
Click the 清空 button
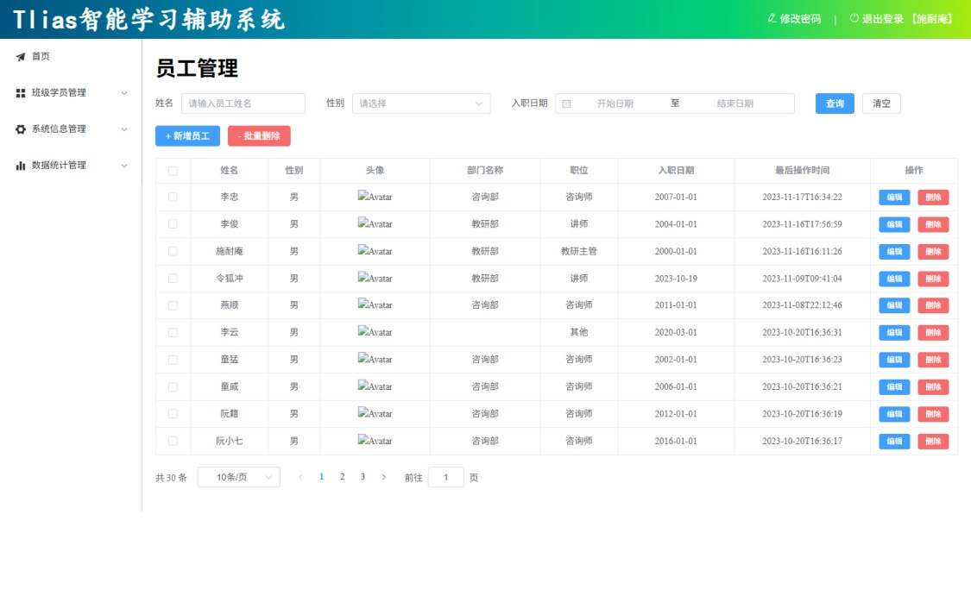pyautogui.click(x=881, y=104)
